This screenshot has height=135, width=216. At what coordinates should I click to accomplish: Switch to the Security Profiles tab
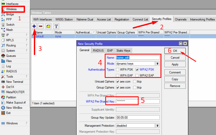(x=162, y=19)
